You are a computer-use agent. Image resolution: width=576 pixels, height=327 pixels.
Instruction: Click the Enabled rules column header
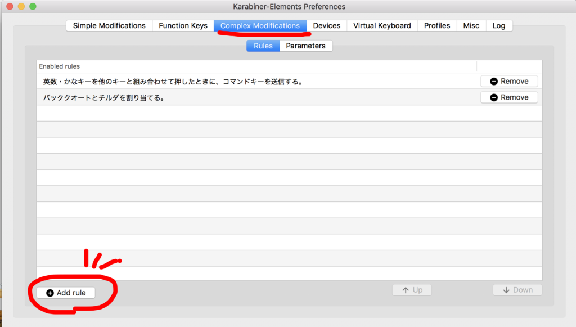(256, 66)
